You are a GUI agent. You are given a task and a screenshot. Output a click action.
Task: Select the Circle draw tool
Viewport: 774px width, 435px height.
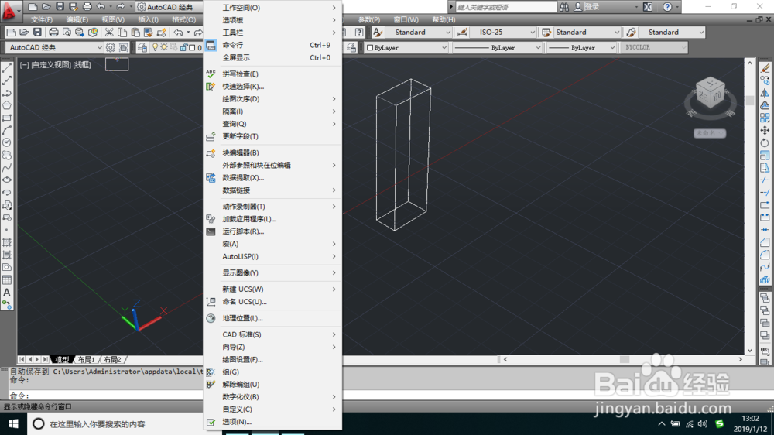pyautogui.click(x=7, y=142)
